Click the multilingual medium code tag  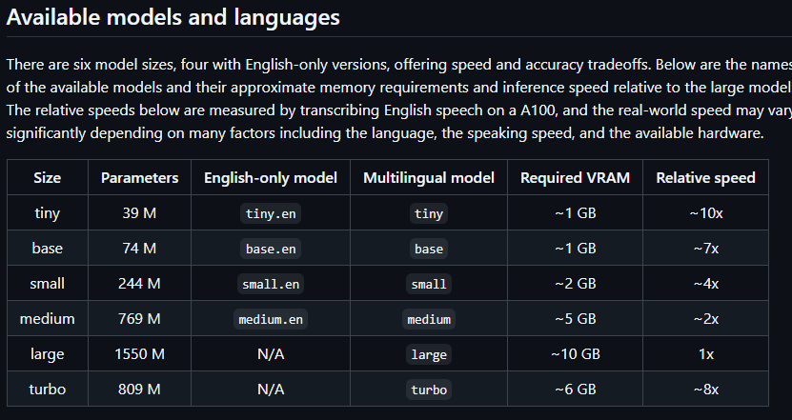(428, 320)
